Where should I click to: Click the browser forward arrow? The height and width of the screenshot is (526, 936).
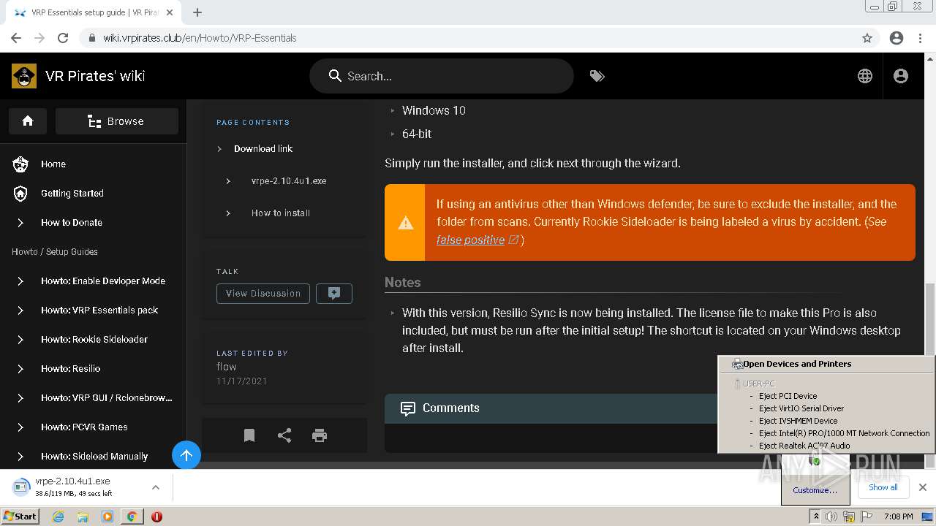tap(39, 38)
